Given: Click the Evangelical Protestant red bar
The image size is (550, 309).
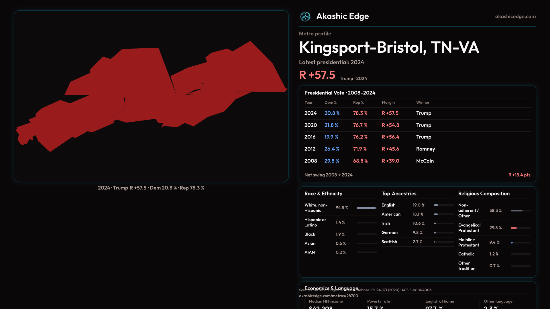Looking at the screenshot, I should tap(514, 228).
